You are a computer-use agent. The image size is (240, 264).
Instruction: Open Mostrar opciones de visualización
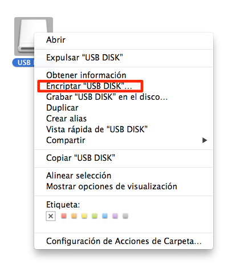pyautogui.click(x=124, y=186)
